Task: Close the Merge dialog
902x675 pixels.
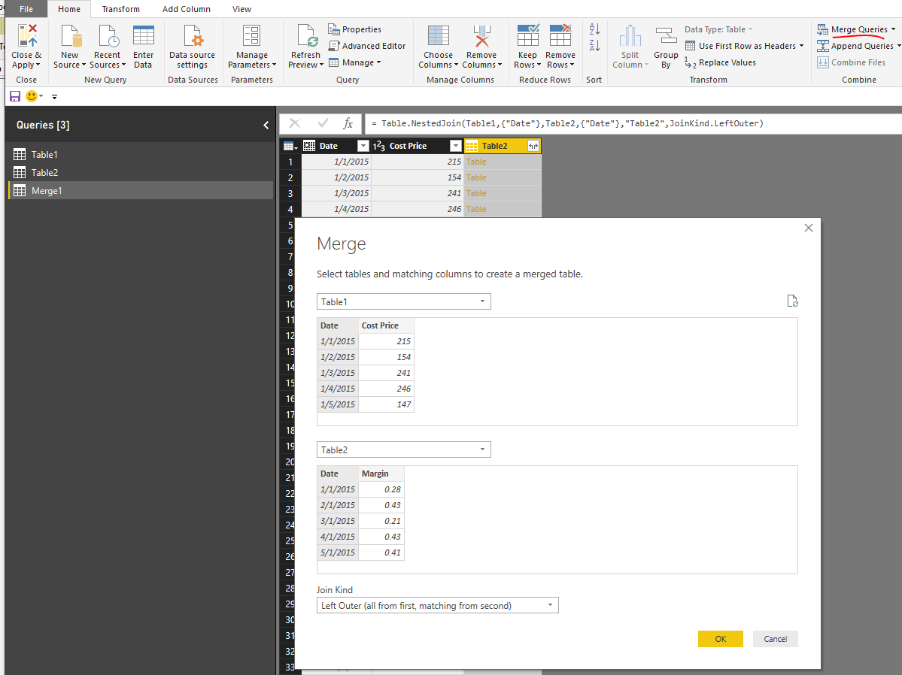Action: (x=808, y=228)
